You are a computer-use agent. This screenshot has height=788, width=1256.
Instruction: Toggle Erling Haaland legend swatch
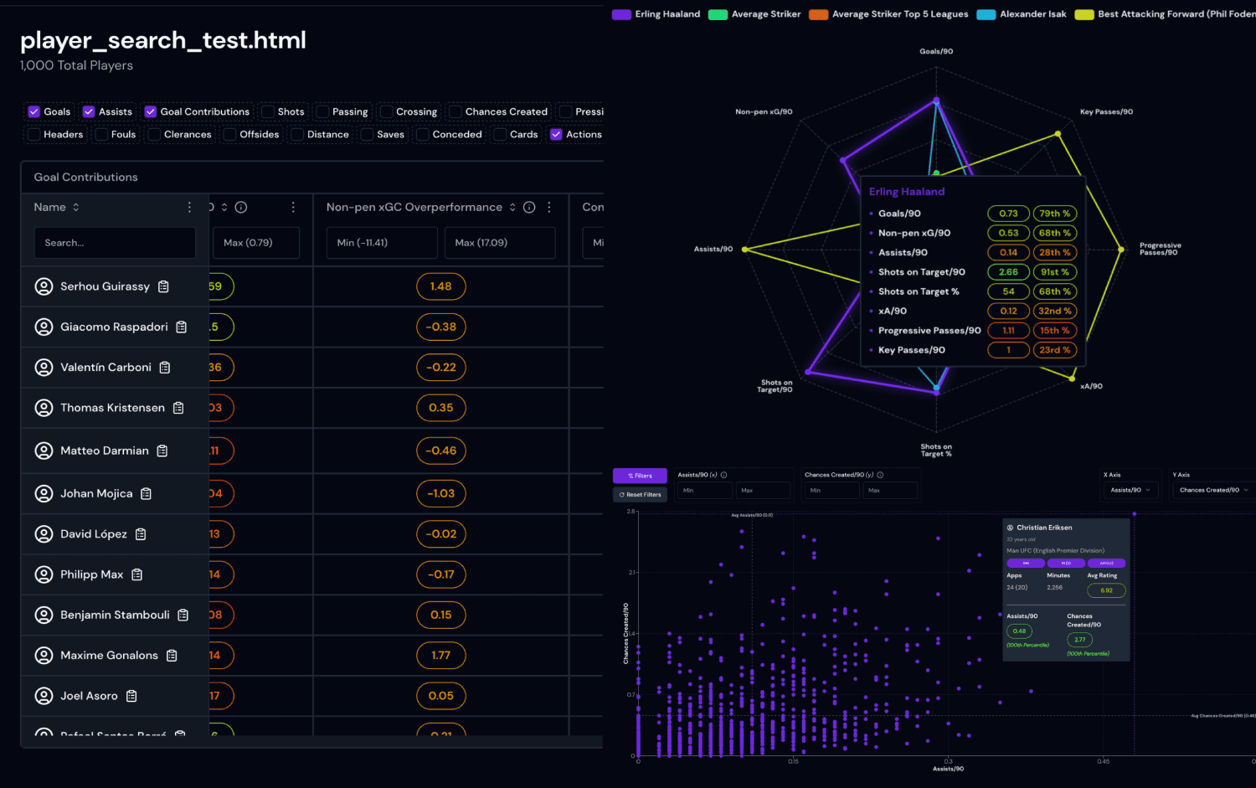[x=621, y=14]
